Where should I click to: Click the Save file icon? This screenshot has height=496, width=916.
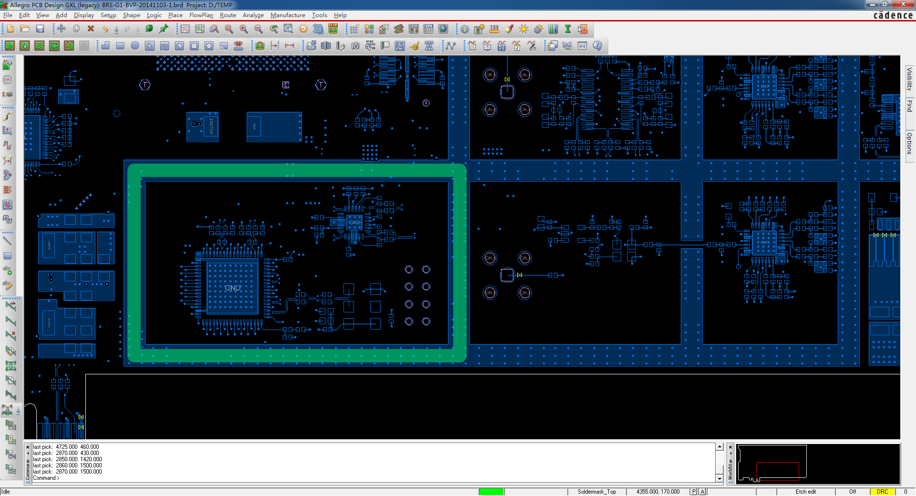(40, 29)
